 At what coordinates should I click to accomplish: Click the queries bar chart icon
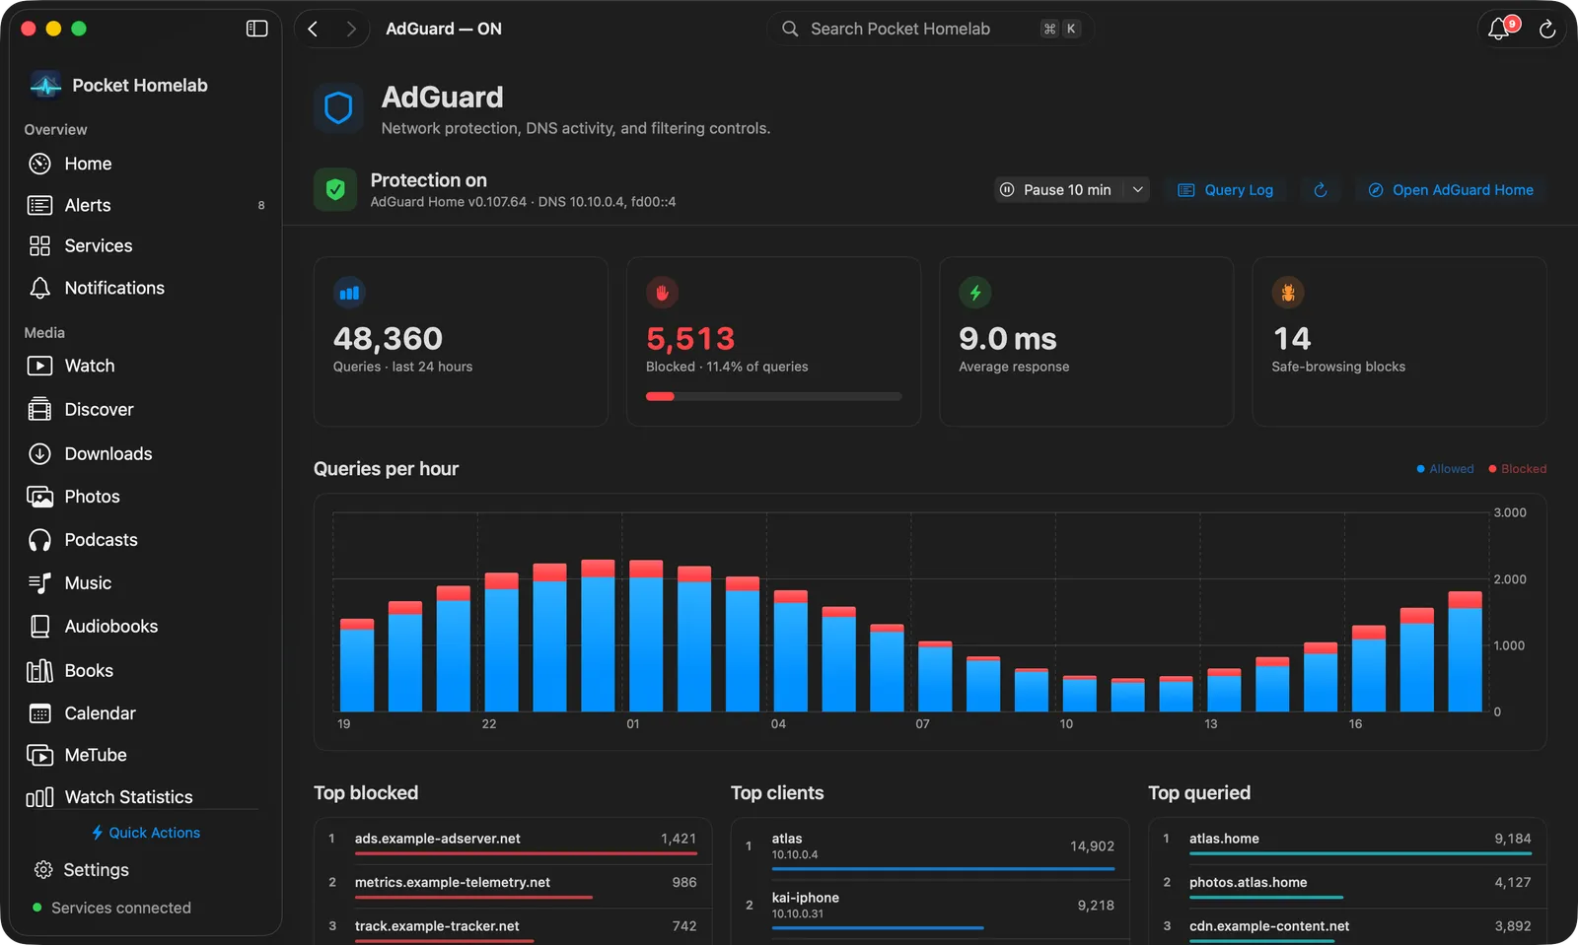pos(349,293)
